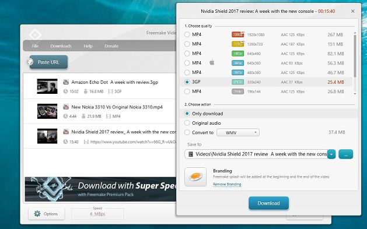Click file size icon next to 16.8 MB
Screen dimensions: 367x229
pyautogui.click(x=85, y=91)
